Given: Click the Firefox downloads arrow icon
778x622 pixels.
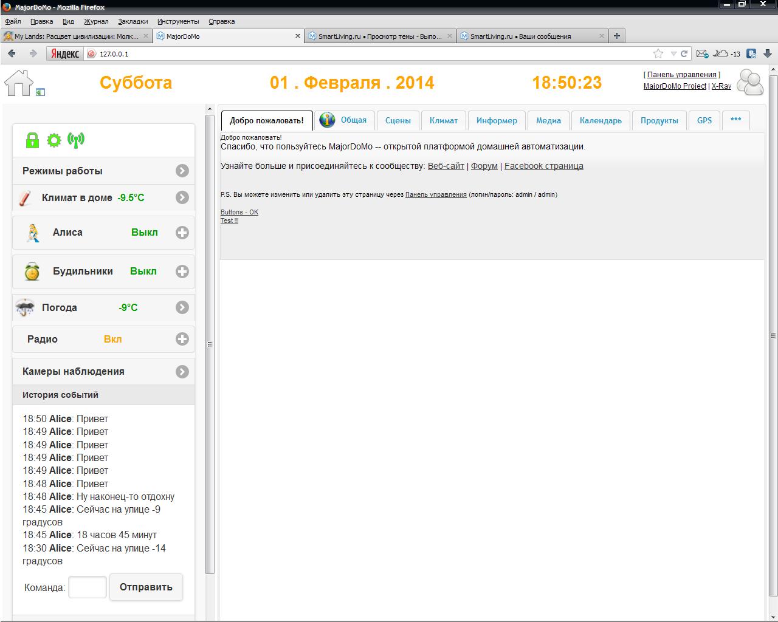Looking at the screenshot, I should [768, 53].
